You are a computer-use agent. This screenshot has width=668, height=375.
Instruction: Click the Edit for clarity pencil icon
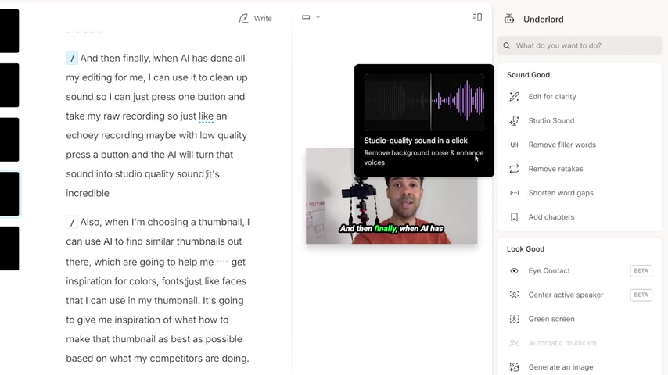click(x=514, y=97)
